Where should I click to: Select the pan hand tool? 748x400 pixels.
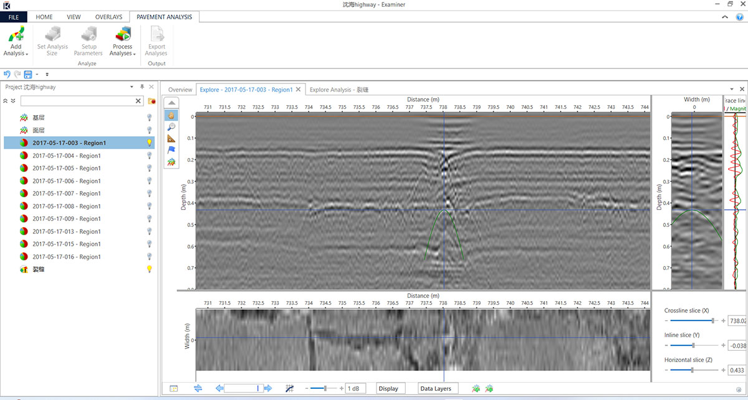pos(171,116)
